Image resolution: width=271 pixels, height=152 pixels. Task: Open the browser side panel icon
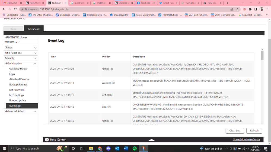[256, 9]
